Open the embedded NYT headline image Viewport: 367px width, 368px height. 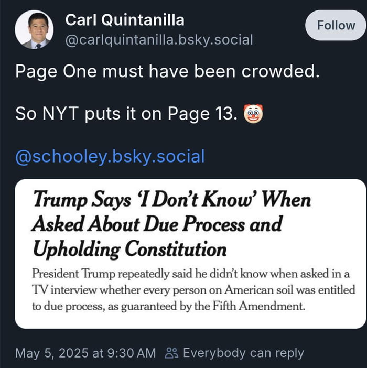tap(190, 254)
